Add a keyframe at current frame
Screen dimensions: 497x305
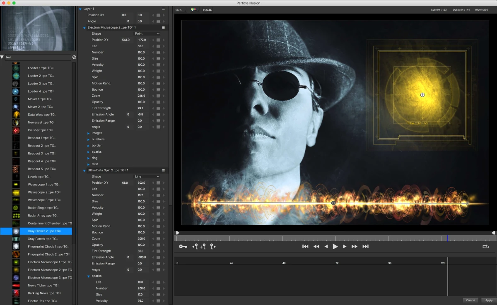203,247
